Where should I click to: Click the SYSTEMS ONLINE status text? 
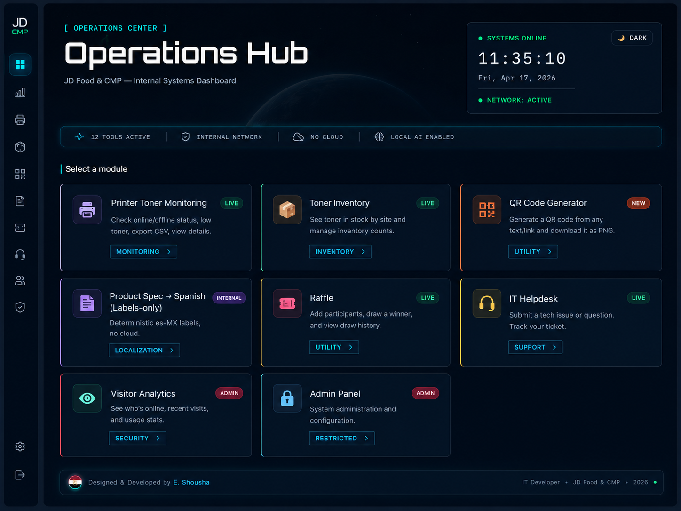point(516,38)
